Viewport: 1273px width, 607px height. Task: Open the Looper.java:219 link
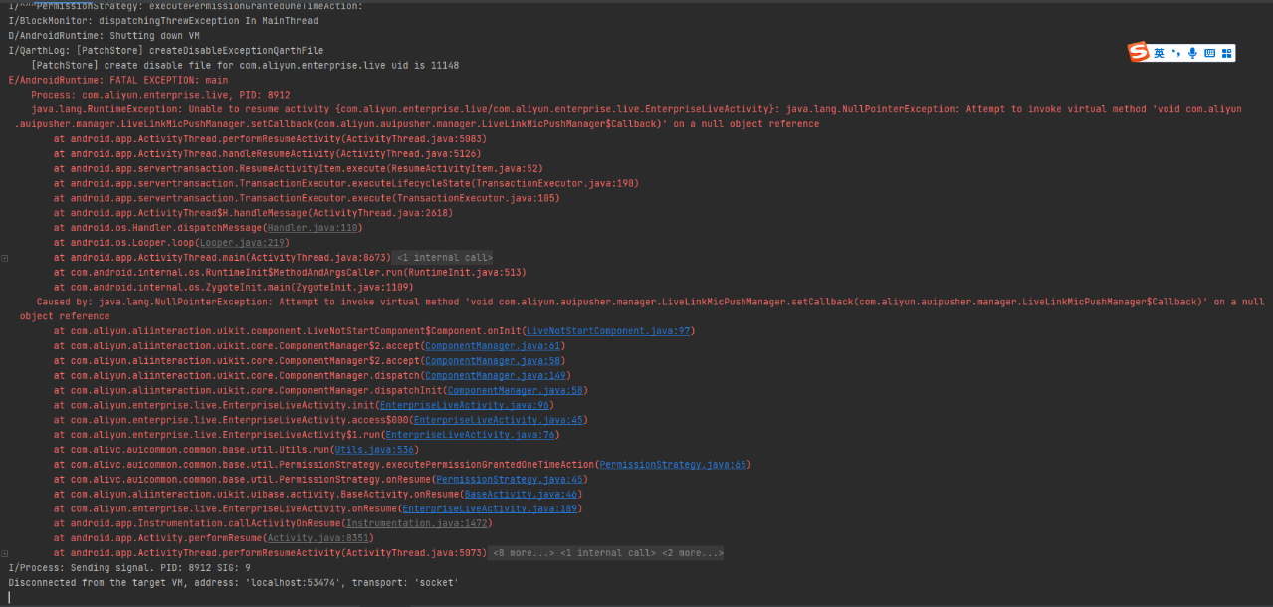click(242, 243)
